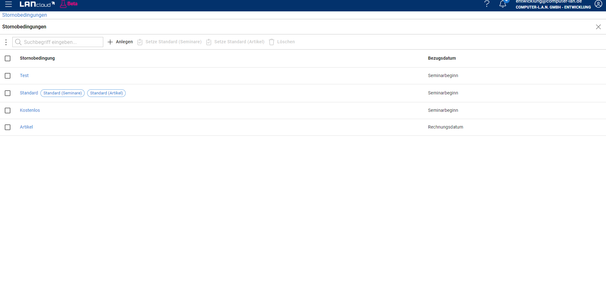Click the Standard (Artikel) badge
Image resolution: width=606 pixels, height=282 pixels.
click(x=106, y=93)
